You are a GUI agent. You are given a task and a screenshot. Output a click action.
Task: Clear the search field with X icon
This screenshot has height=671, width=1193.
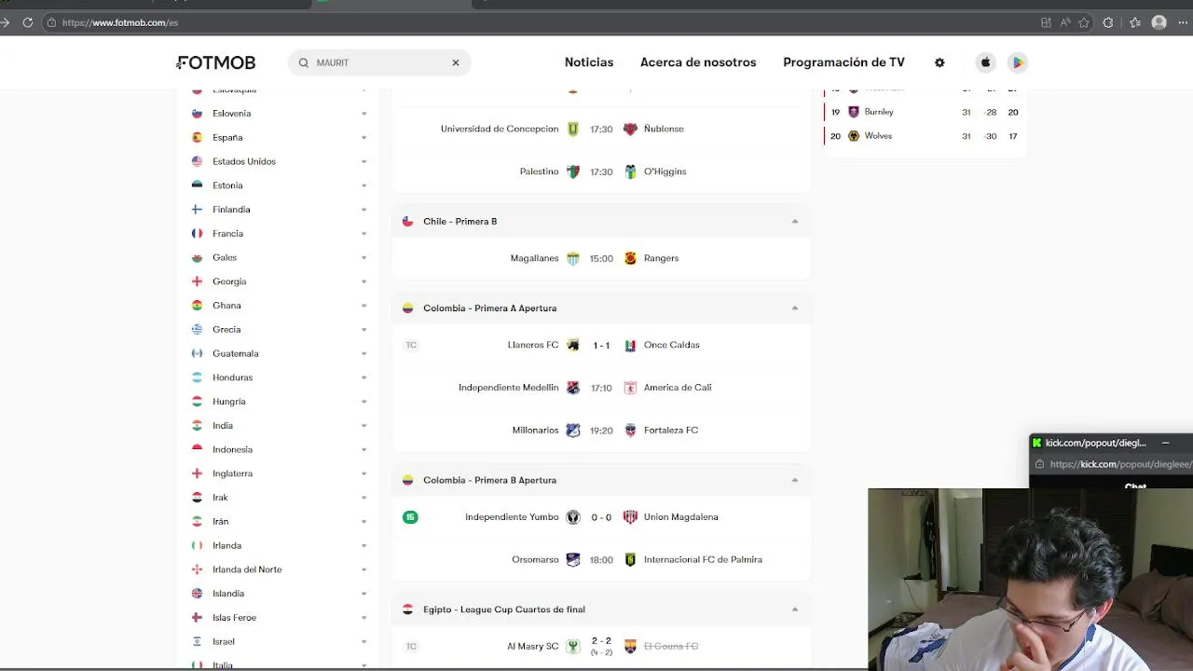coord(456,62)
